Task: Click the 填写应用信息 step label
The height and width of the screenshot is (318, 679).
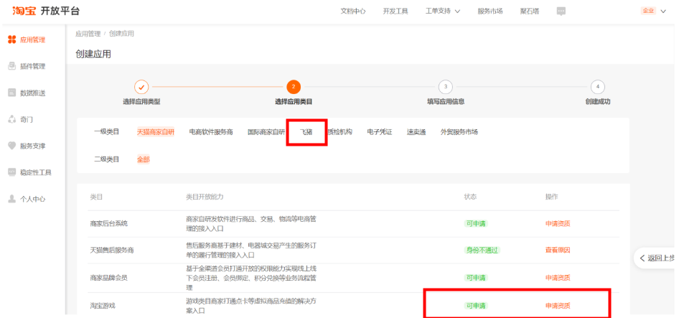Action: click(446, 102)
